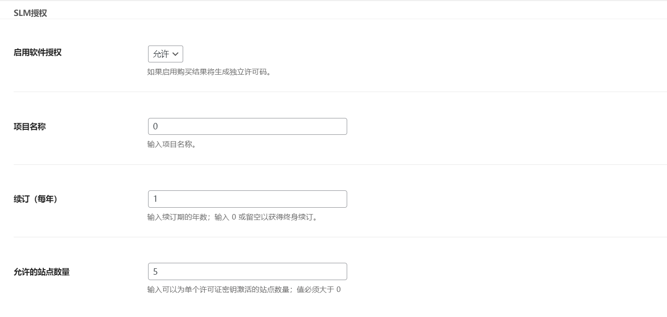Image resolution: width=667 pixels, height=317 pixels.
Task: Click the 续订（每年） input field
Action: tap(247, 199)
